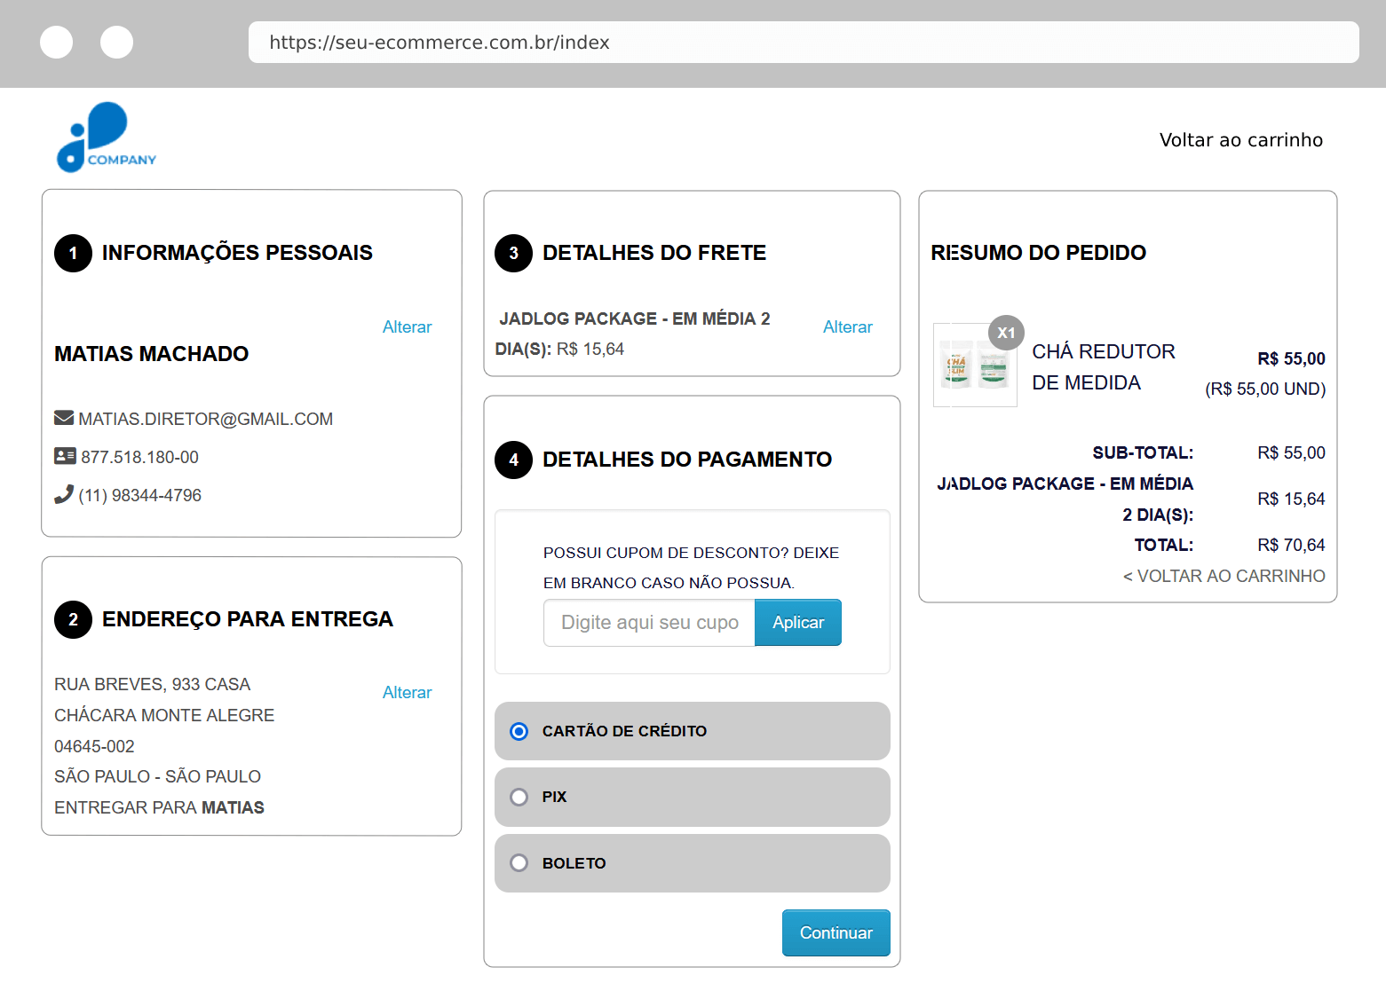Select Cartão de Crédito payment option
This screenshot has width=1386, height=983.
click(519, 731)
